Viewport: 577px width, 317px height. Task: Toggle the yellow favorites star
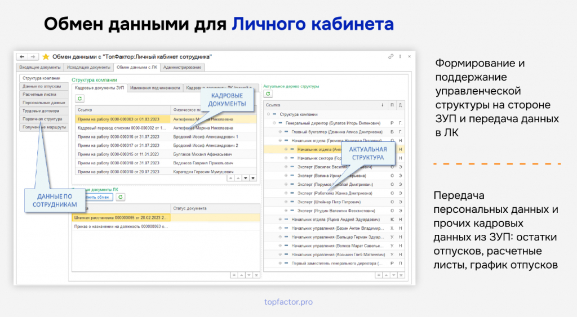pos(46,57)
